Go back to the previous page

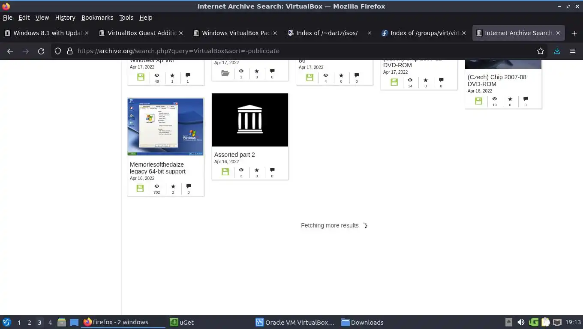click(10, 51)
